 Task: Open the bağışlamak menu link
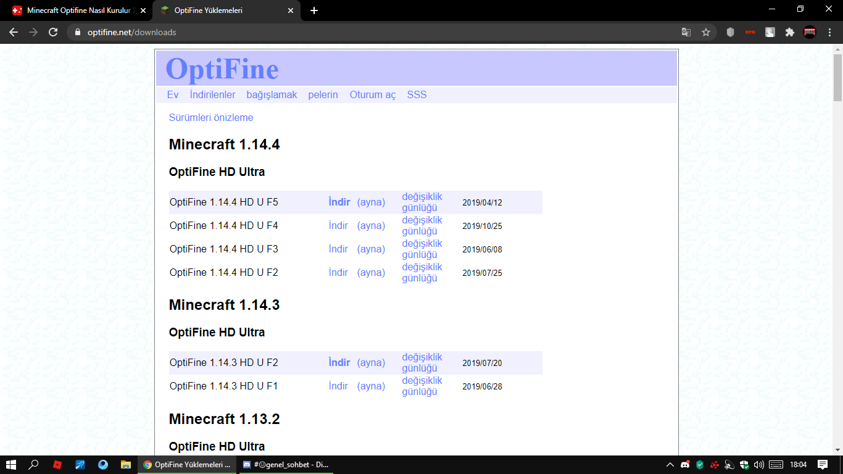(272, 94)
